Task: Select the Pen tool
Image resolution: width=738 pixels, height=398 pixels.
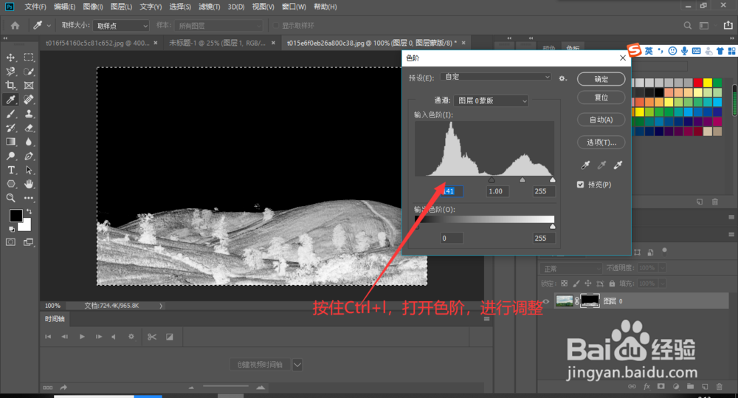Action: click(29, 156)
